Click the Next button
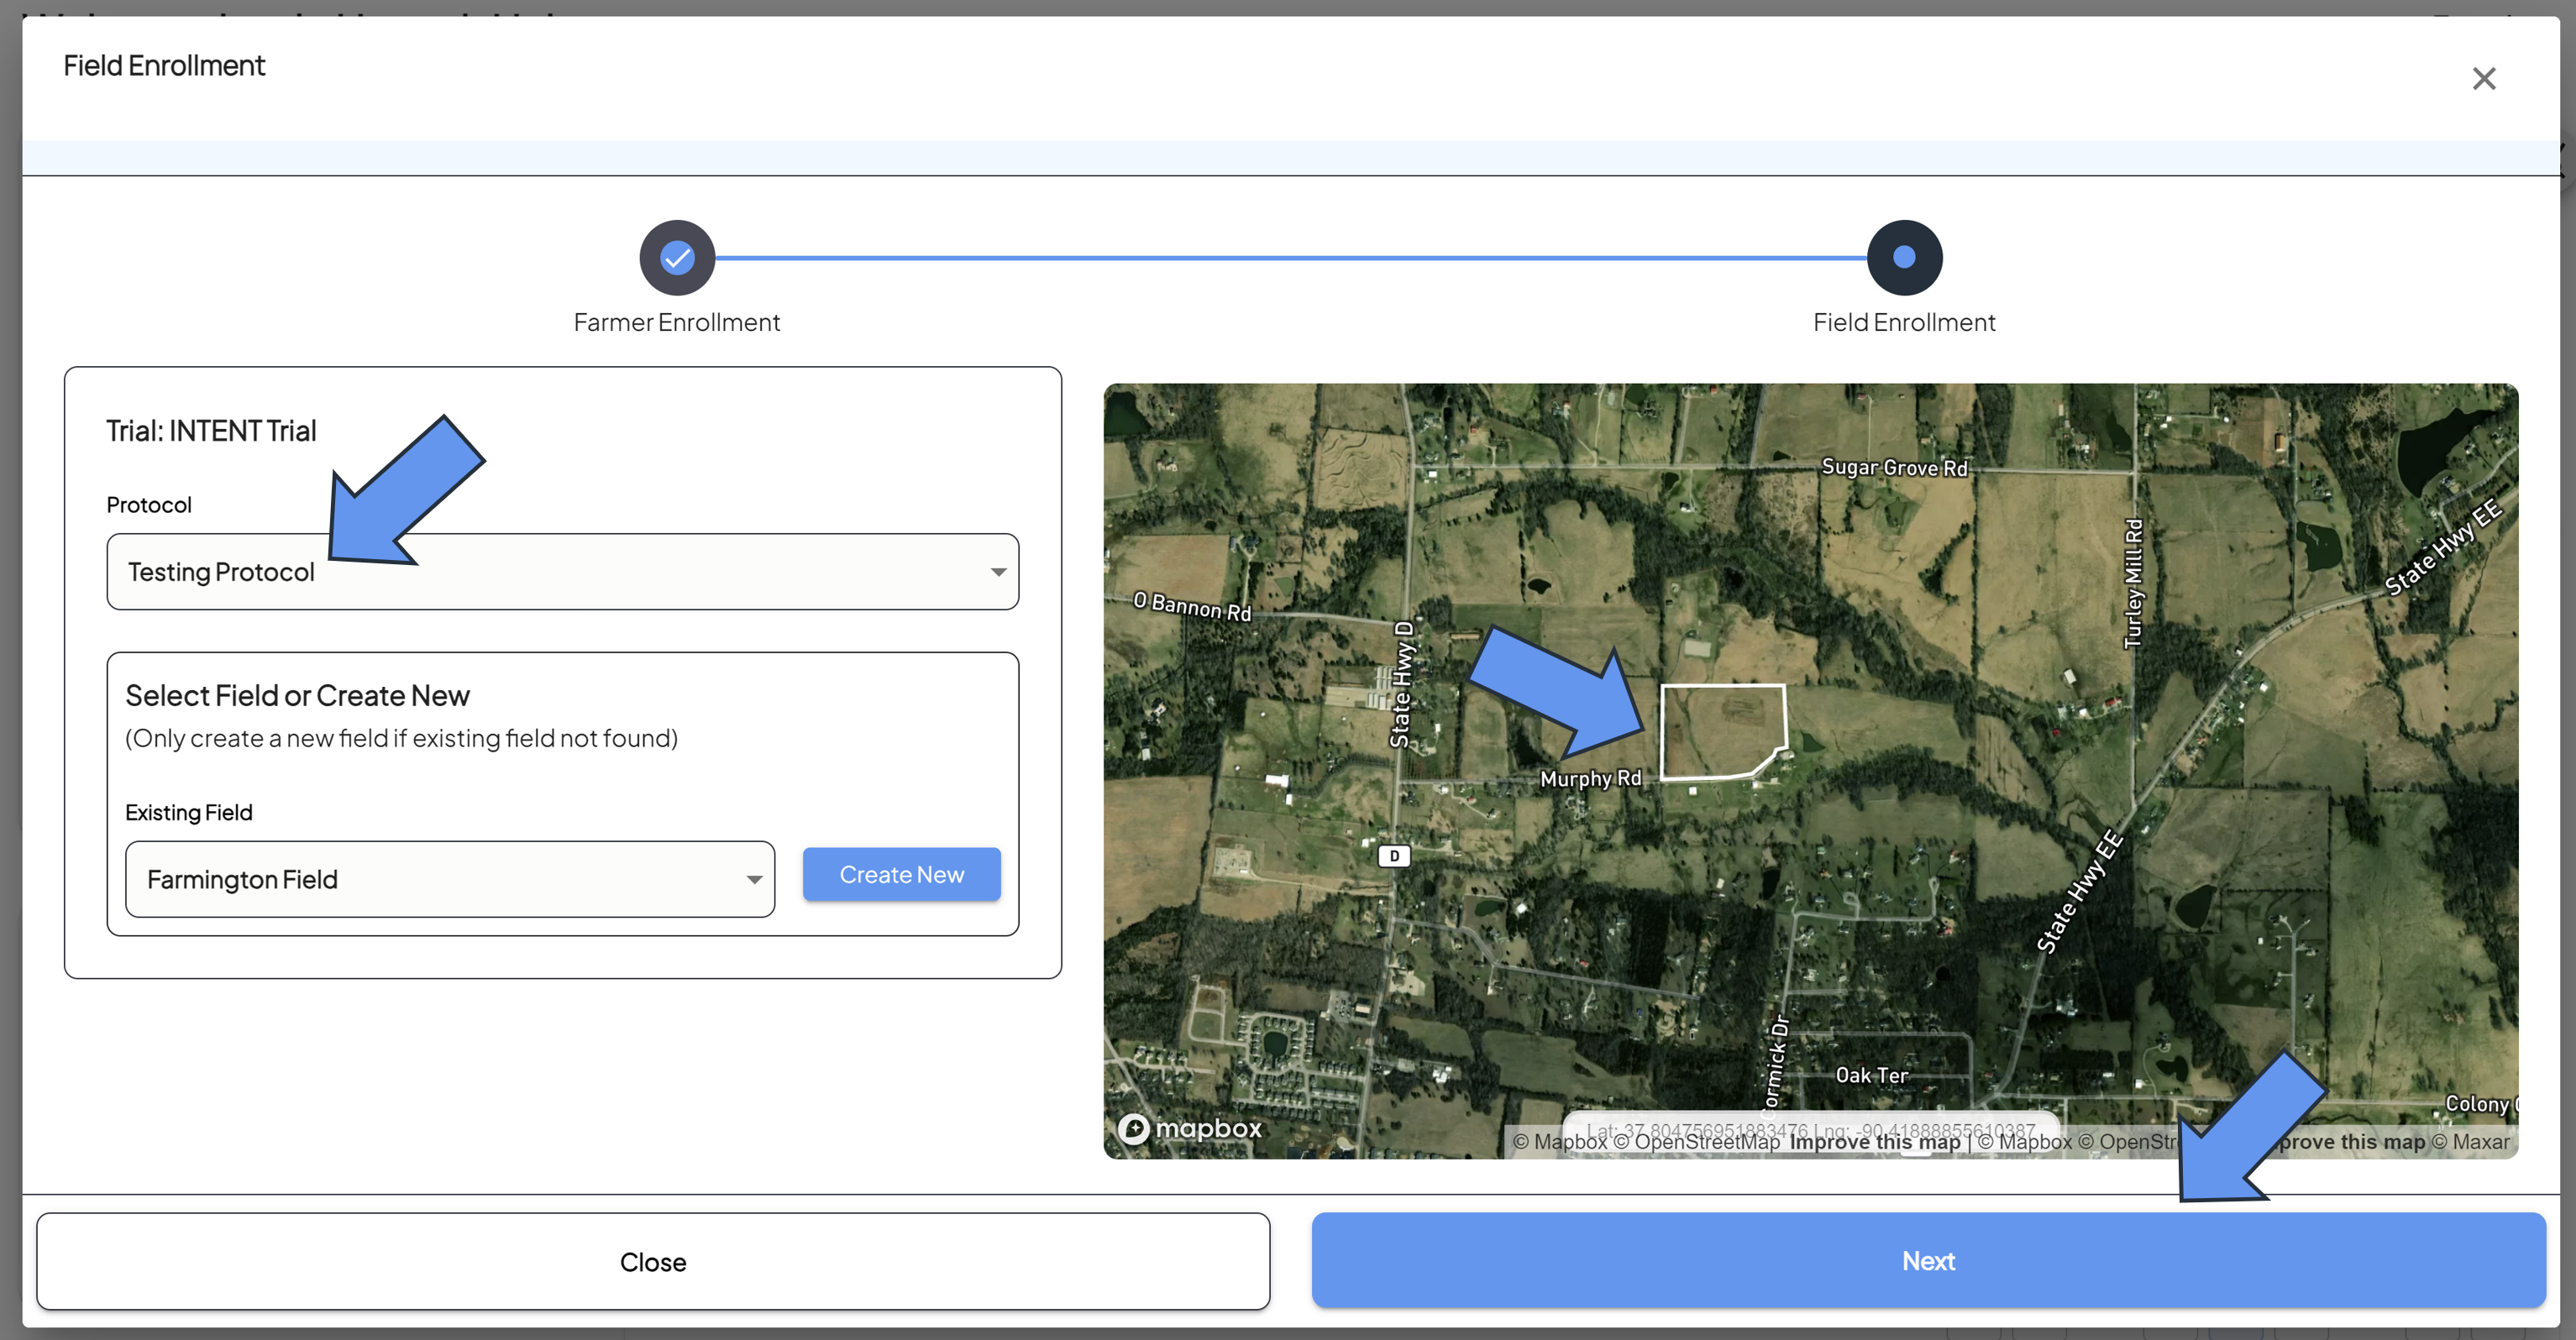The image size is (2576, 1340). pyautogui.click(x=1928, y=1260)
